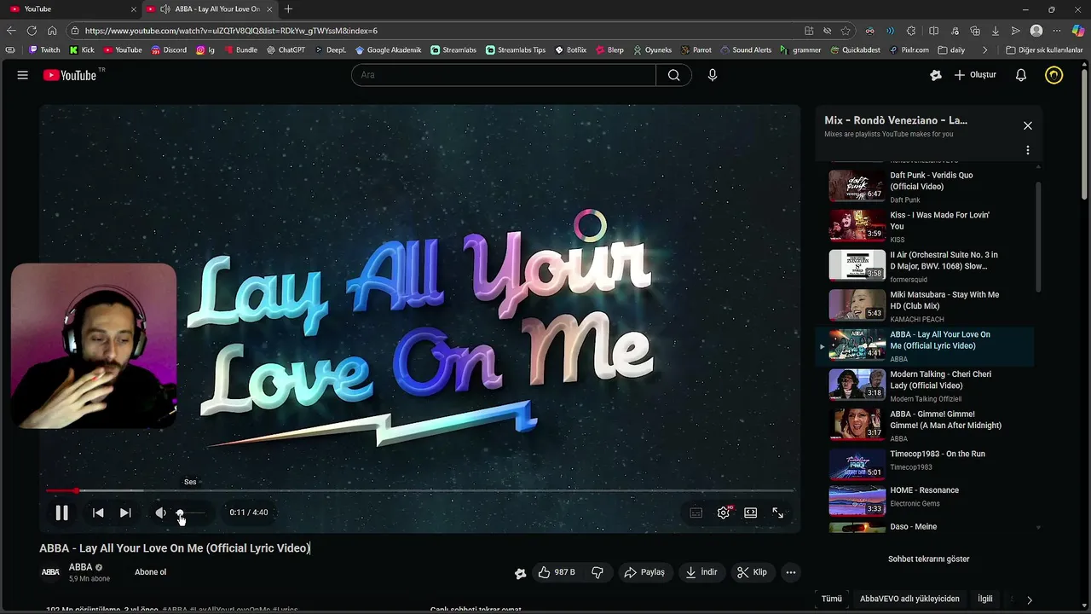Open the account avatar menu
The width and height of the screenshot is (1091, 614).
point(1054,75)
